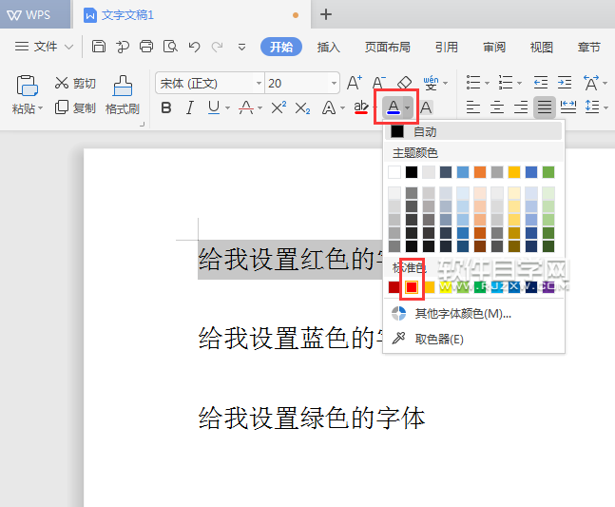Click the superscript X² icon
Image resolution: width=615 pixels, height=507 pixels.
(279, 107)
